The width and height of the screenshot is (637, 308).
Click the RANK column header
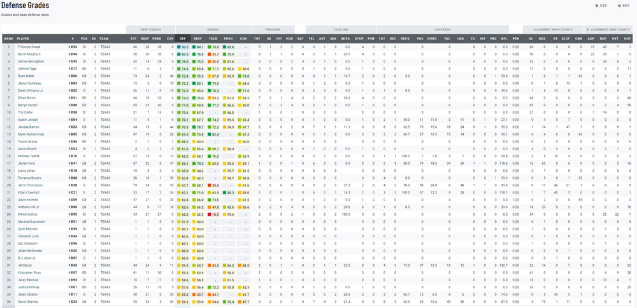(x=8, y=39)
